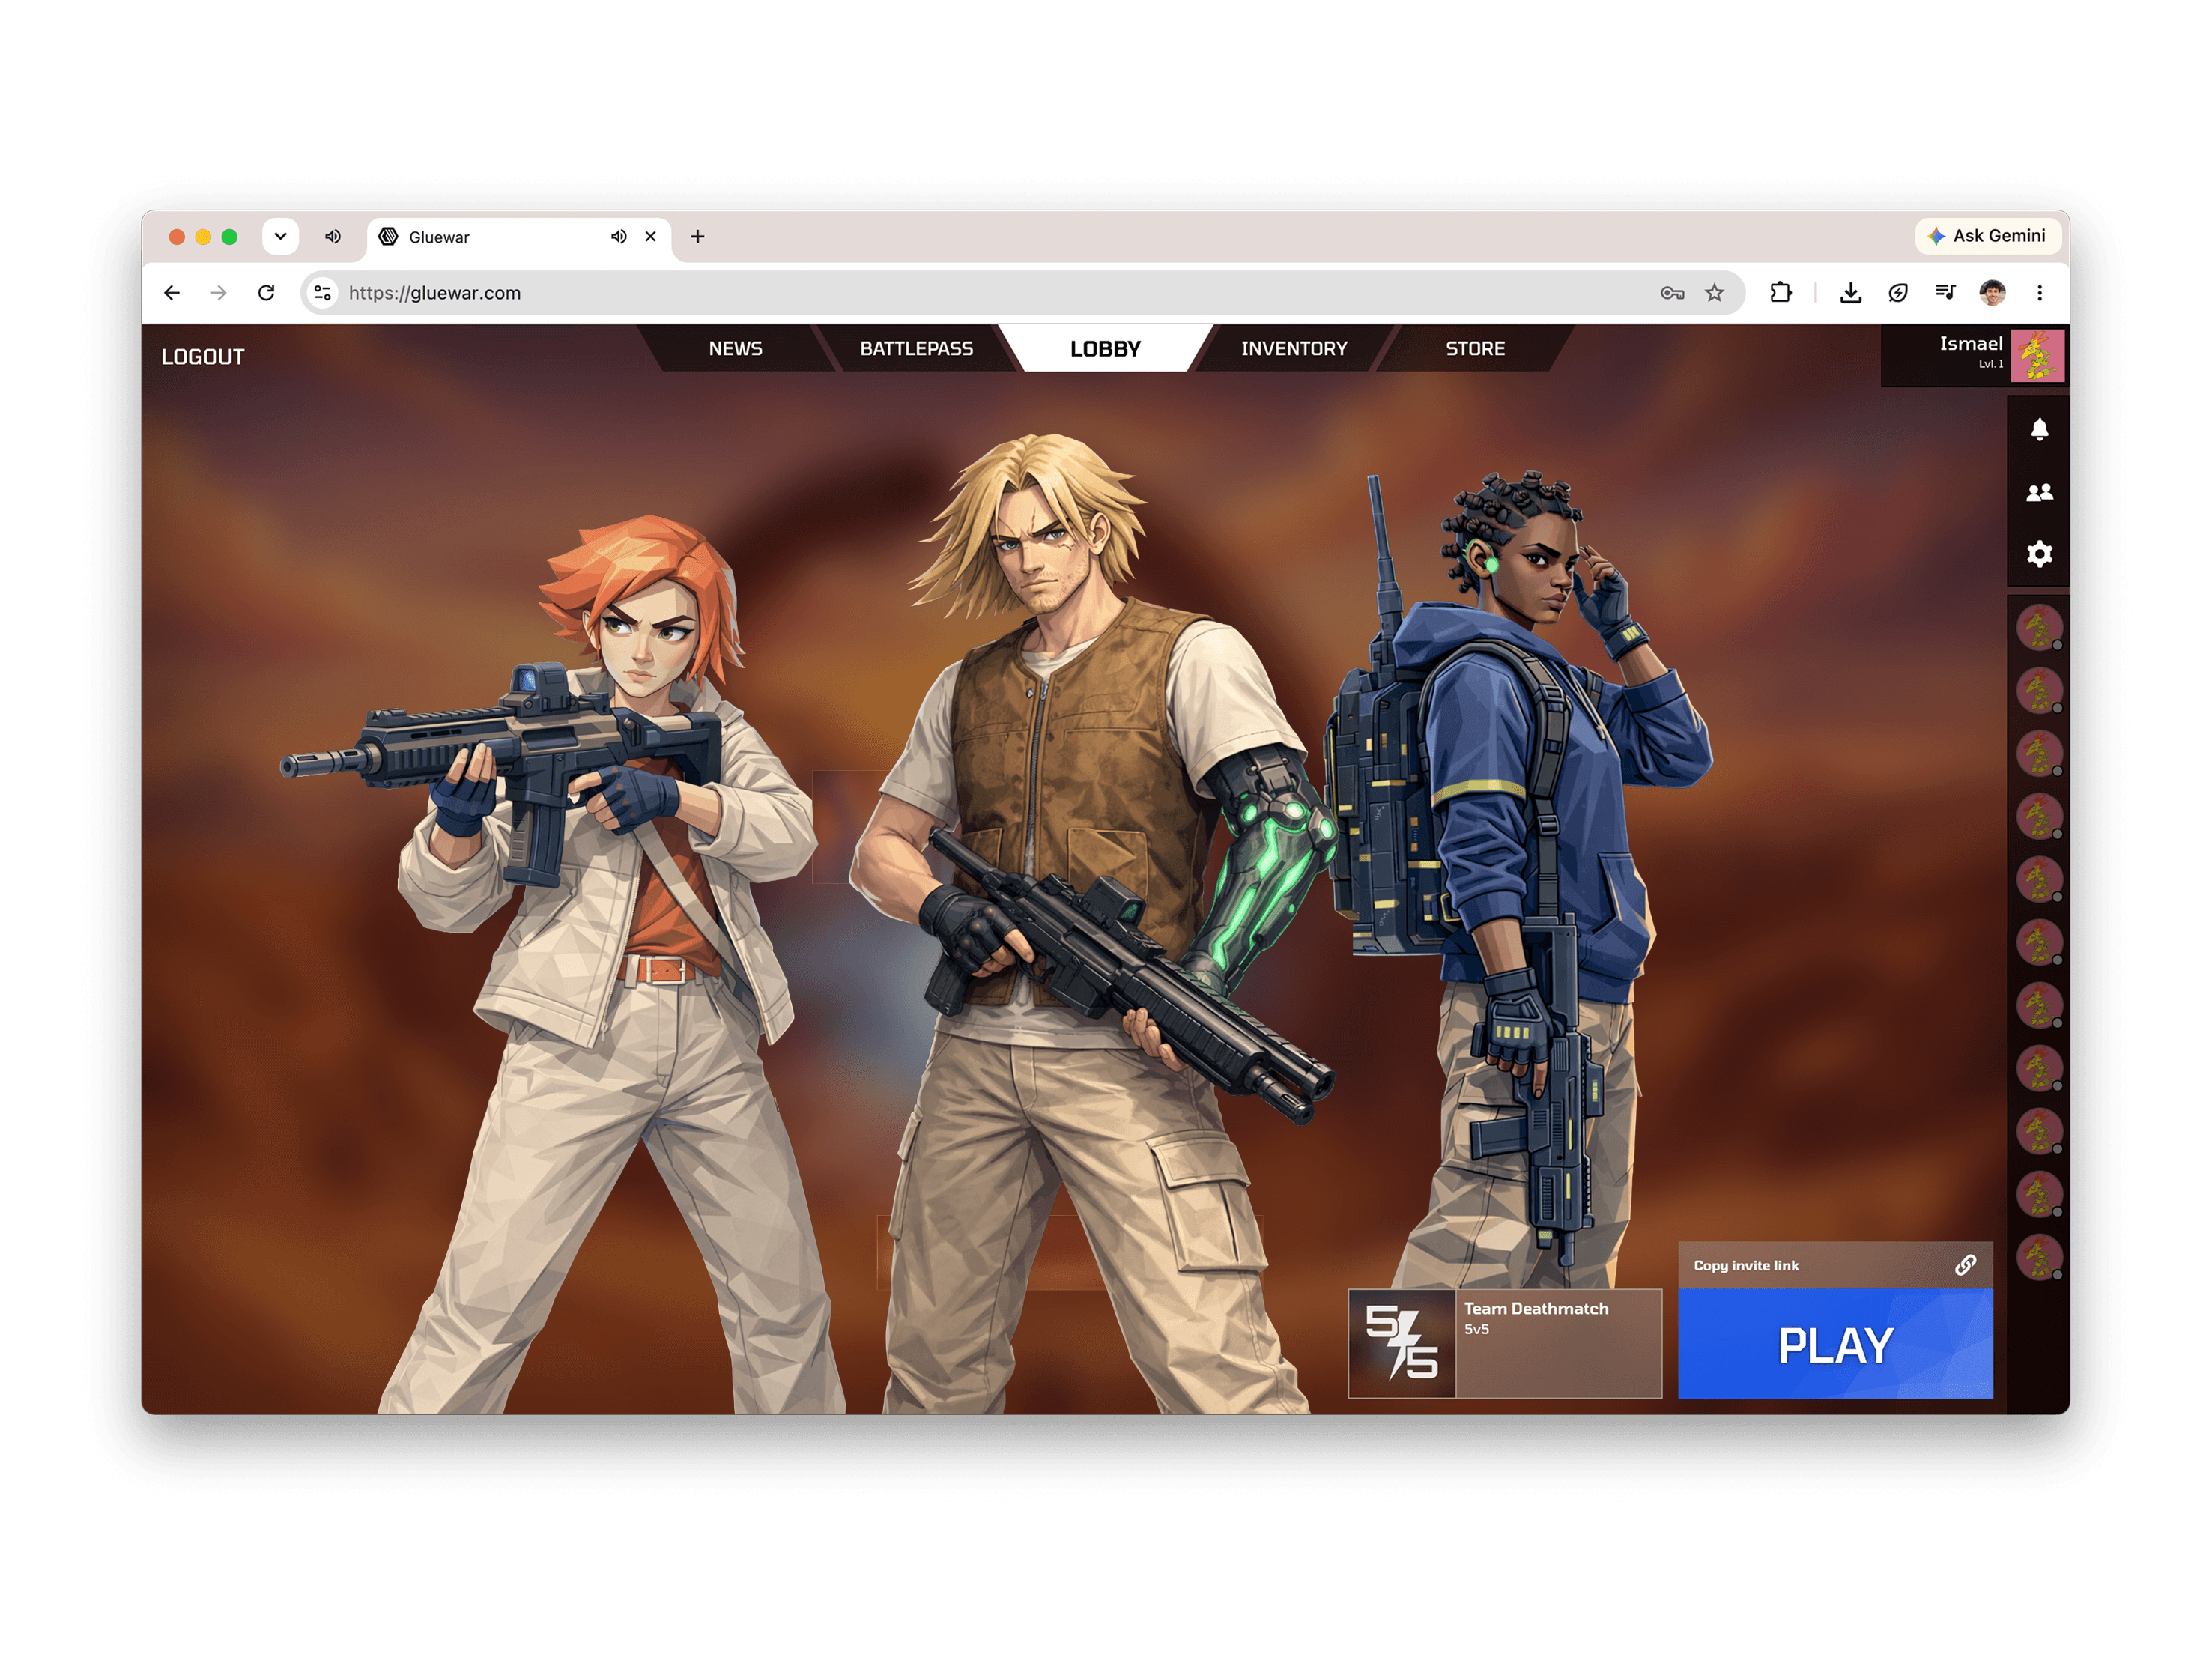The width and height of the screenshot is (2212, 1672).
Task: Open the media controls icon in toolbar
Action: pos(1945,293)
